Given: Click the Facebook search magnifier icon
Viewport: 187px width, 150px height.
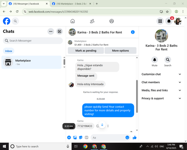Looking at the screenshot, I should [15, 21].
